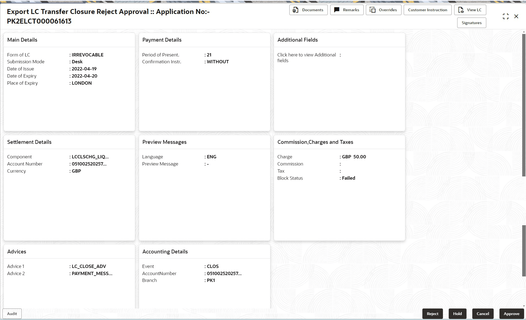
Task: Click the Overrides copy icon
Action: (372, 10)
